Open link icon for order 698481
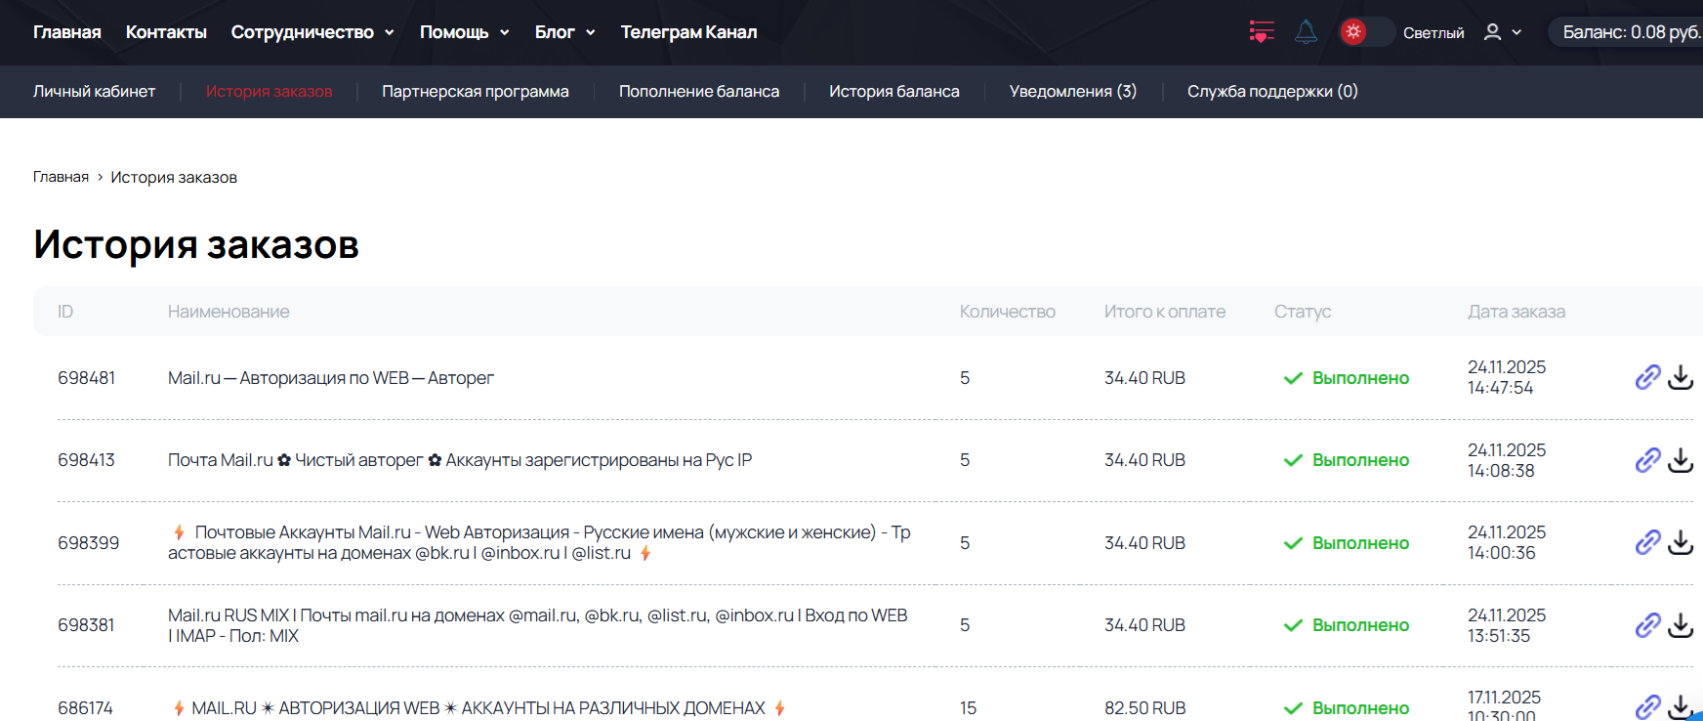 pos(1648,377)
